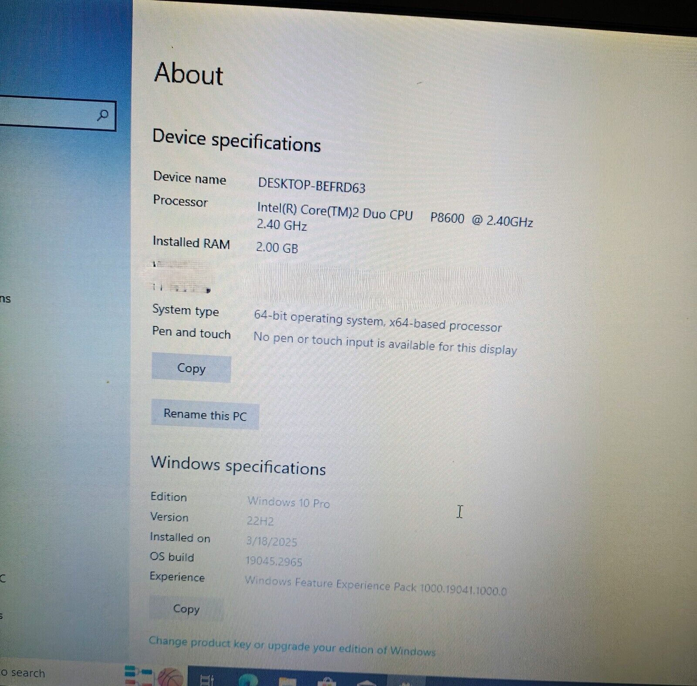Screen dimensions: 697x686
Task: Click the magnifier icon in Settings search box
Action: tap(103, 115)
